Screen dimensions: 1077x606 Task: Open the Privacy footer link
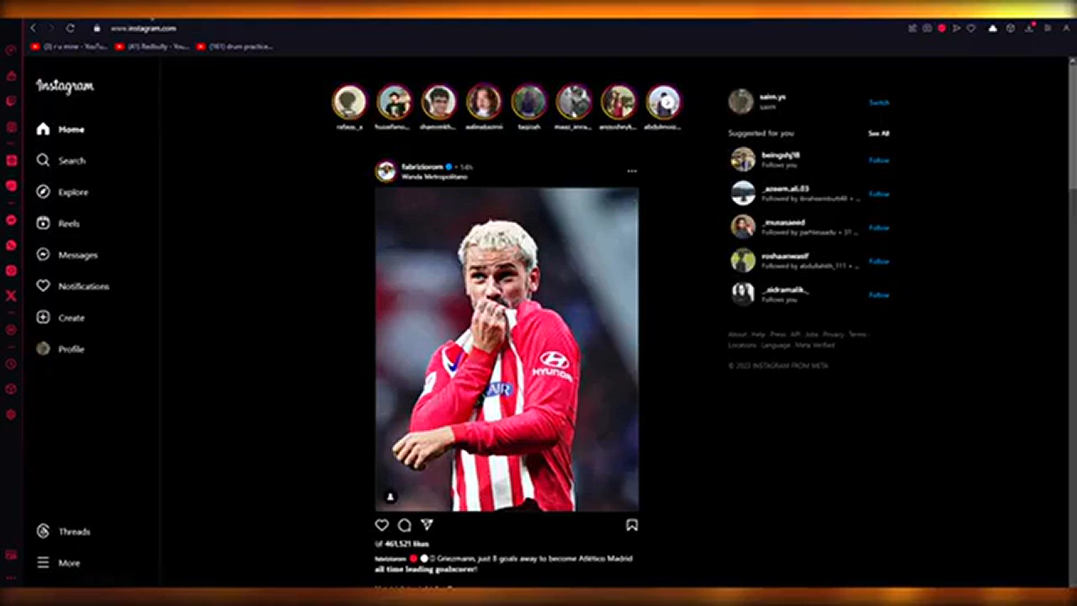point(833,334)
